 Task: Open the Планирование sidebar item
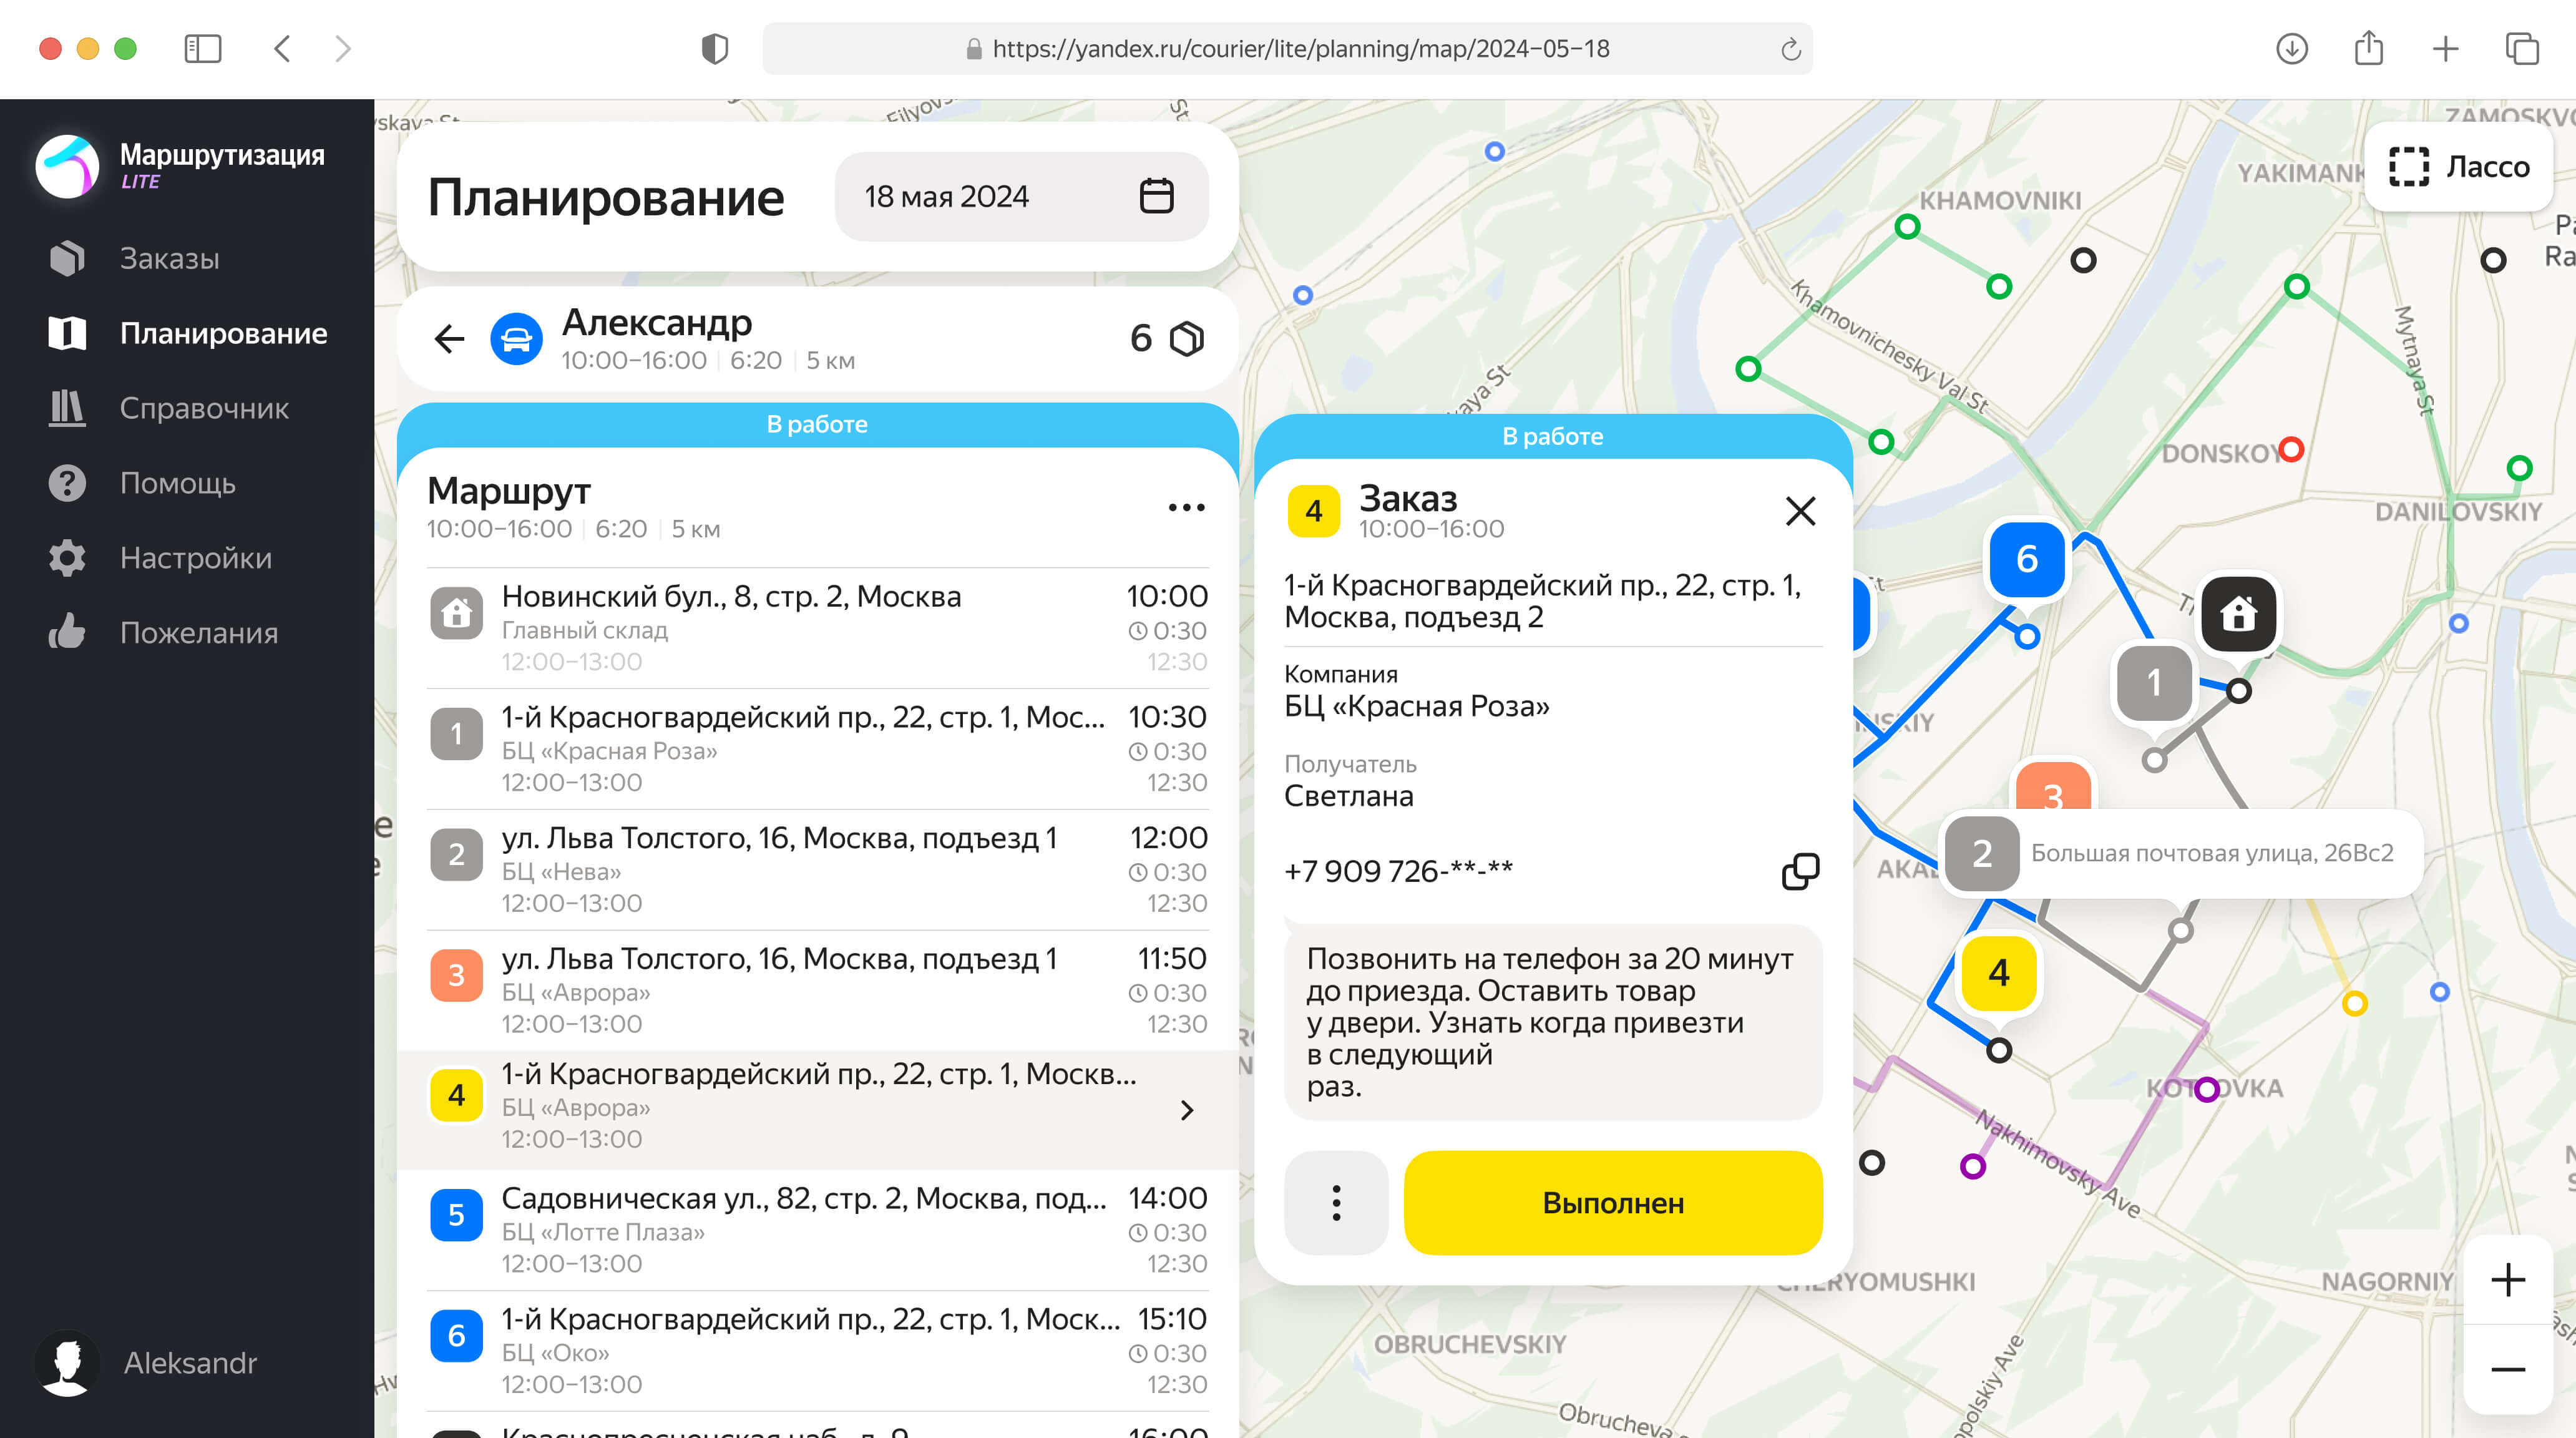187,333
